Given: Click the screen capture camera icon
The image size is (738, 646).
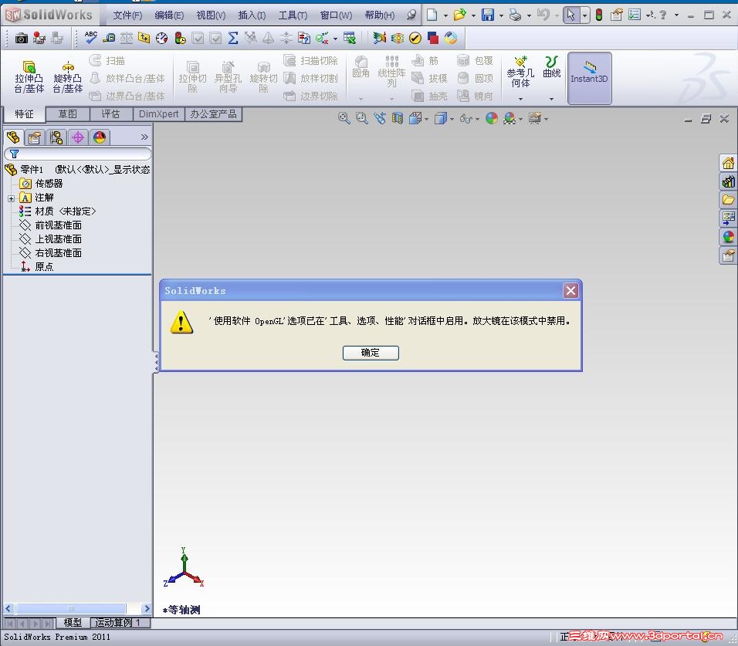Looking at the screenshot, I should (21, 38).
